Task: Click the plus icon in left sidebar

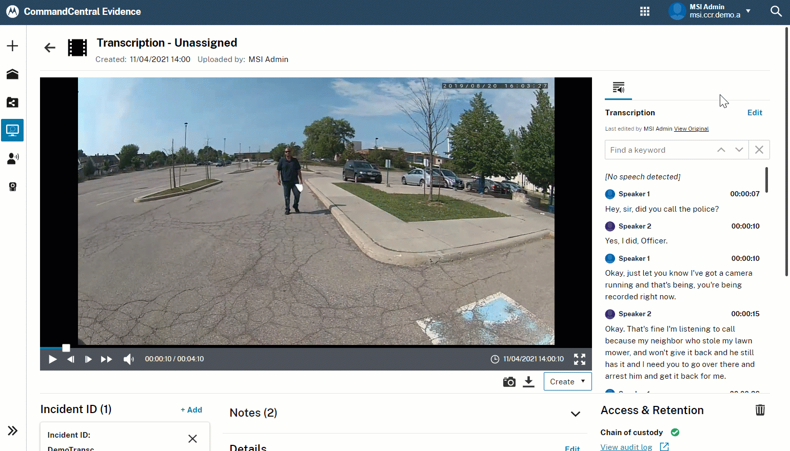Action: 12,46
